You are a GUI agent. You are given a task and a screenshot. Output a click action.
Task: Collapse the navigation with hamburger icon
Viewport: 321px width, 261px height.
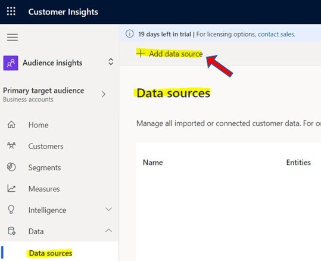[x=13, y=38]
